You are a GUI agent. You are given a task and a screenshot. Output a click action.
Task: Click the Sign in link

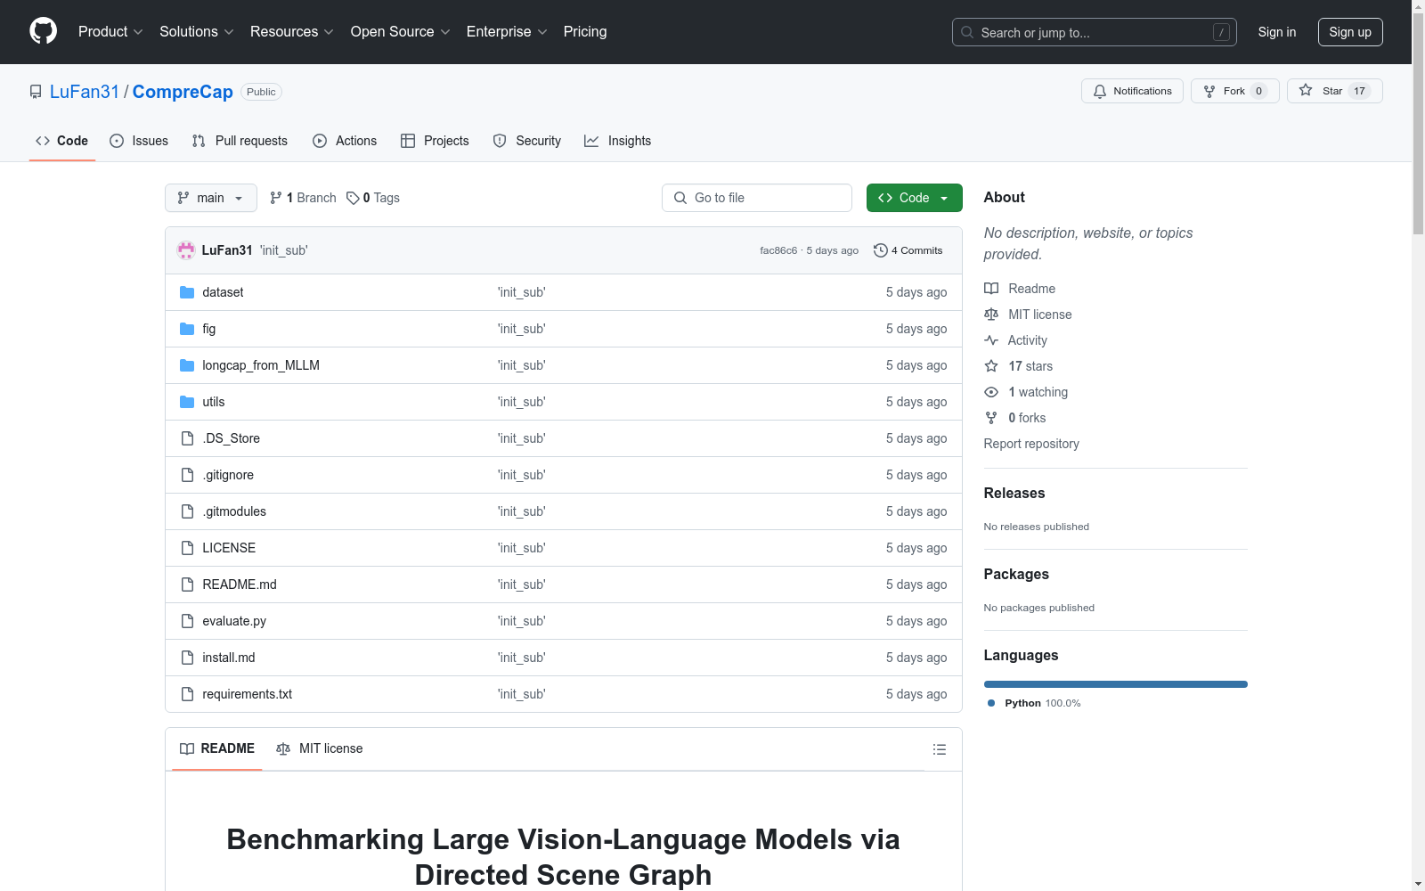click(1277, 32)
